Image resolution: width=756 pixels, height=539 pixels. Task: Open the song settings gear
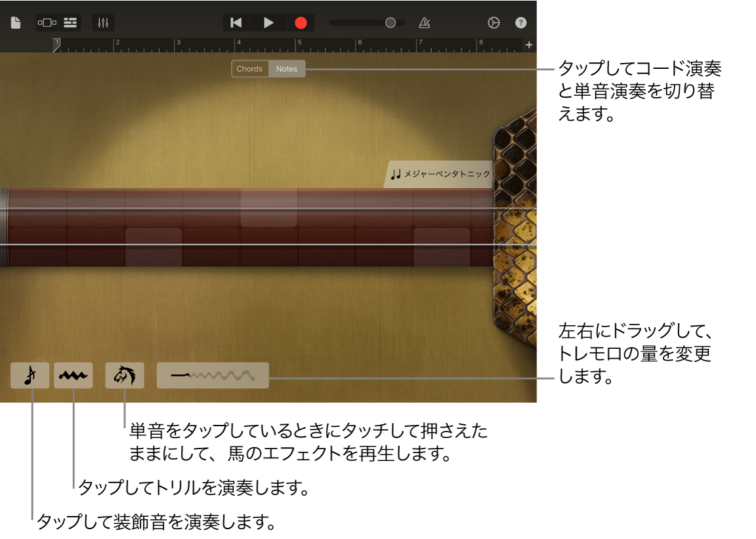click(x=493, y=22)
